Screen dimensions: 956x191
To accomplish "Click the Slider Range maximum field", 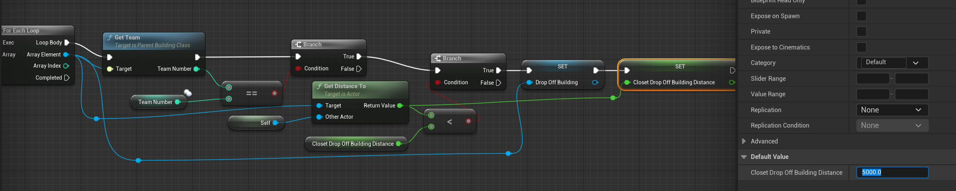I will coord(911,78).
